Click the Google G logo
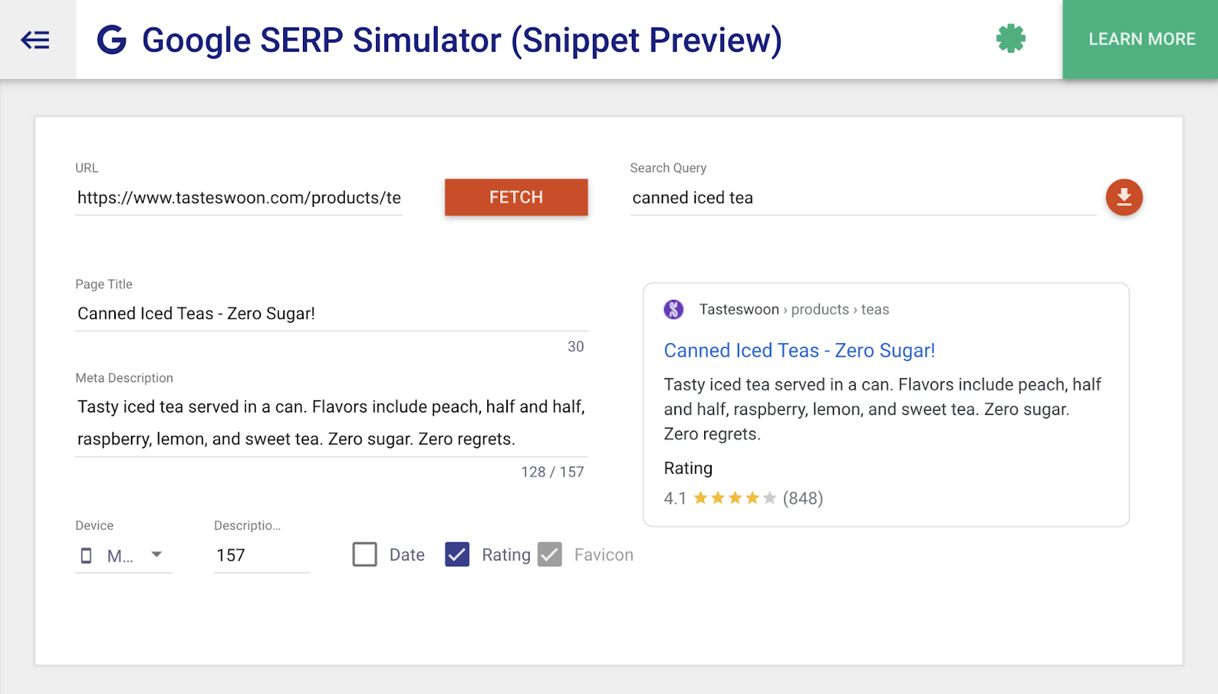 (111, 40)
